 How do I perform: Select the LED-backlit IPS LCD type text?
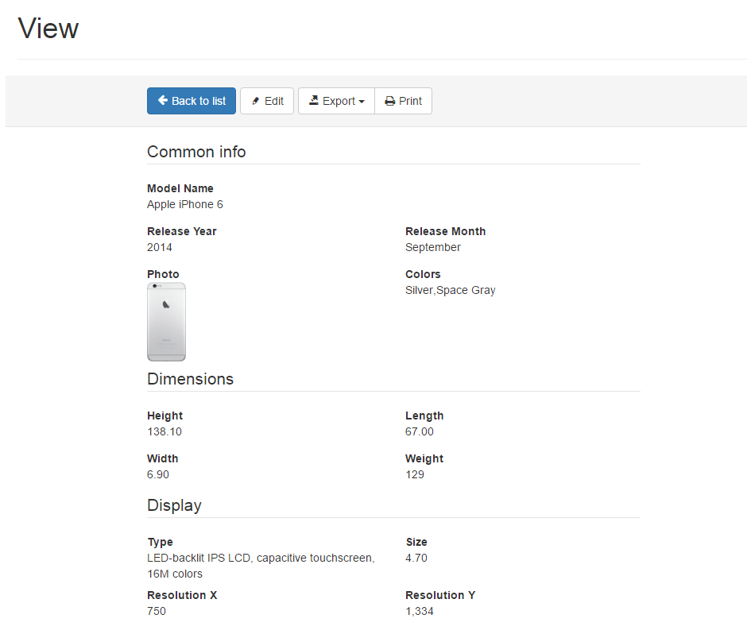260,558
